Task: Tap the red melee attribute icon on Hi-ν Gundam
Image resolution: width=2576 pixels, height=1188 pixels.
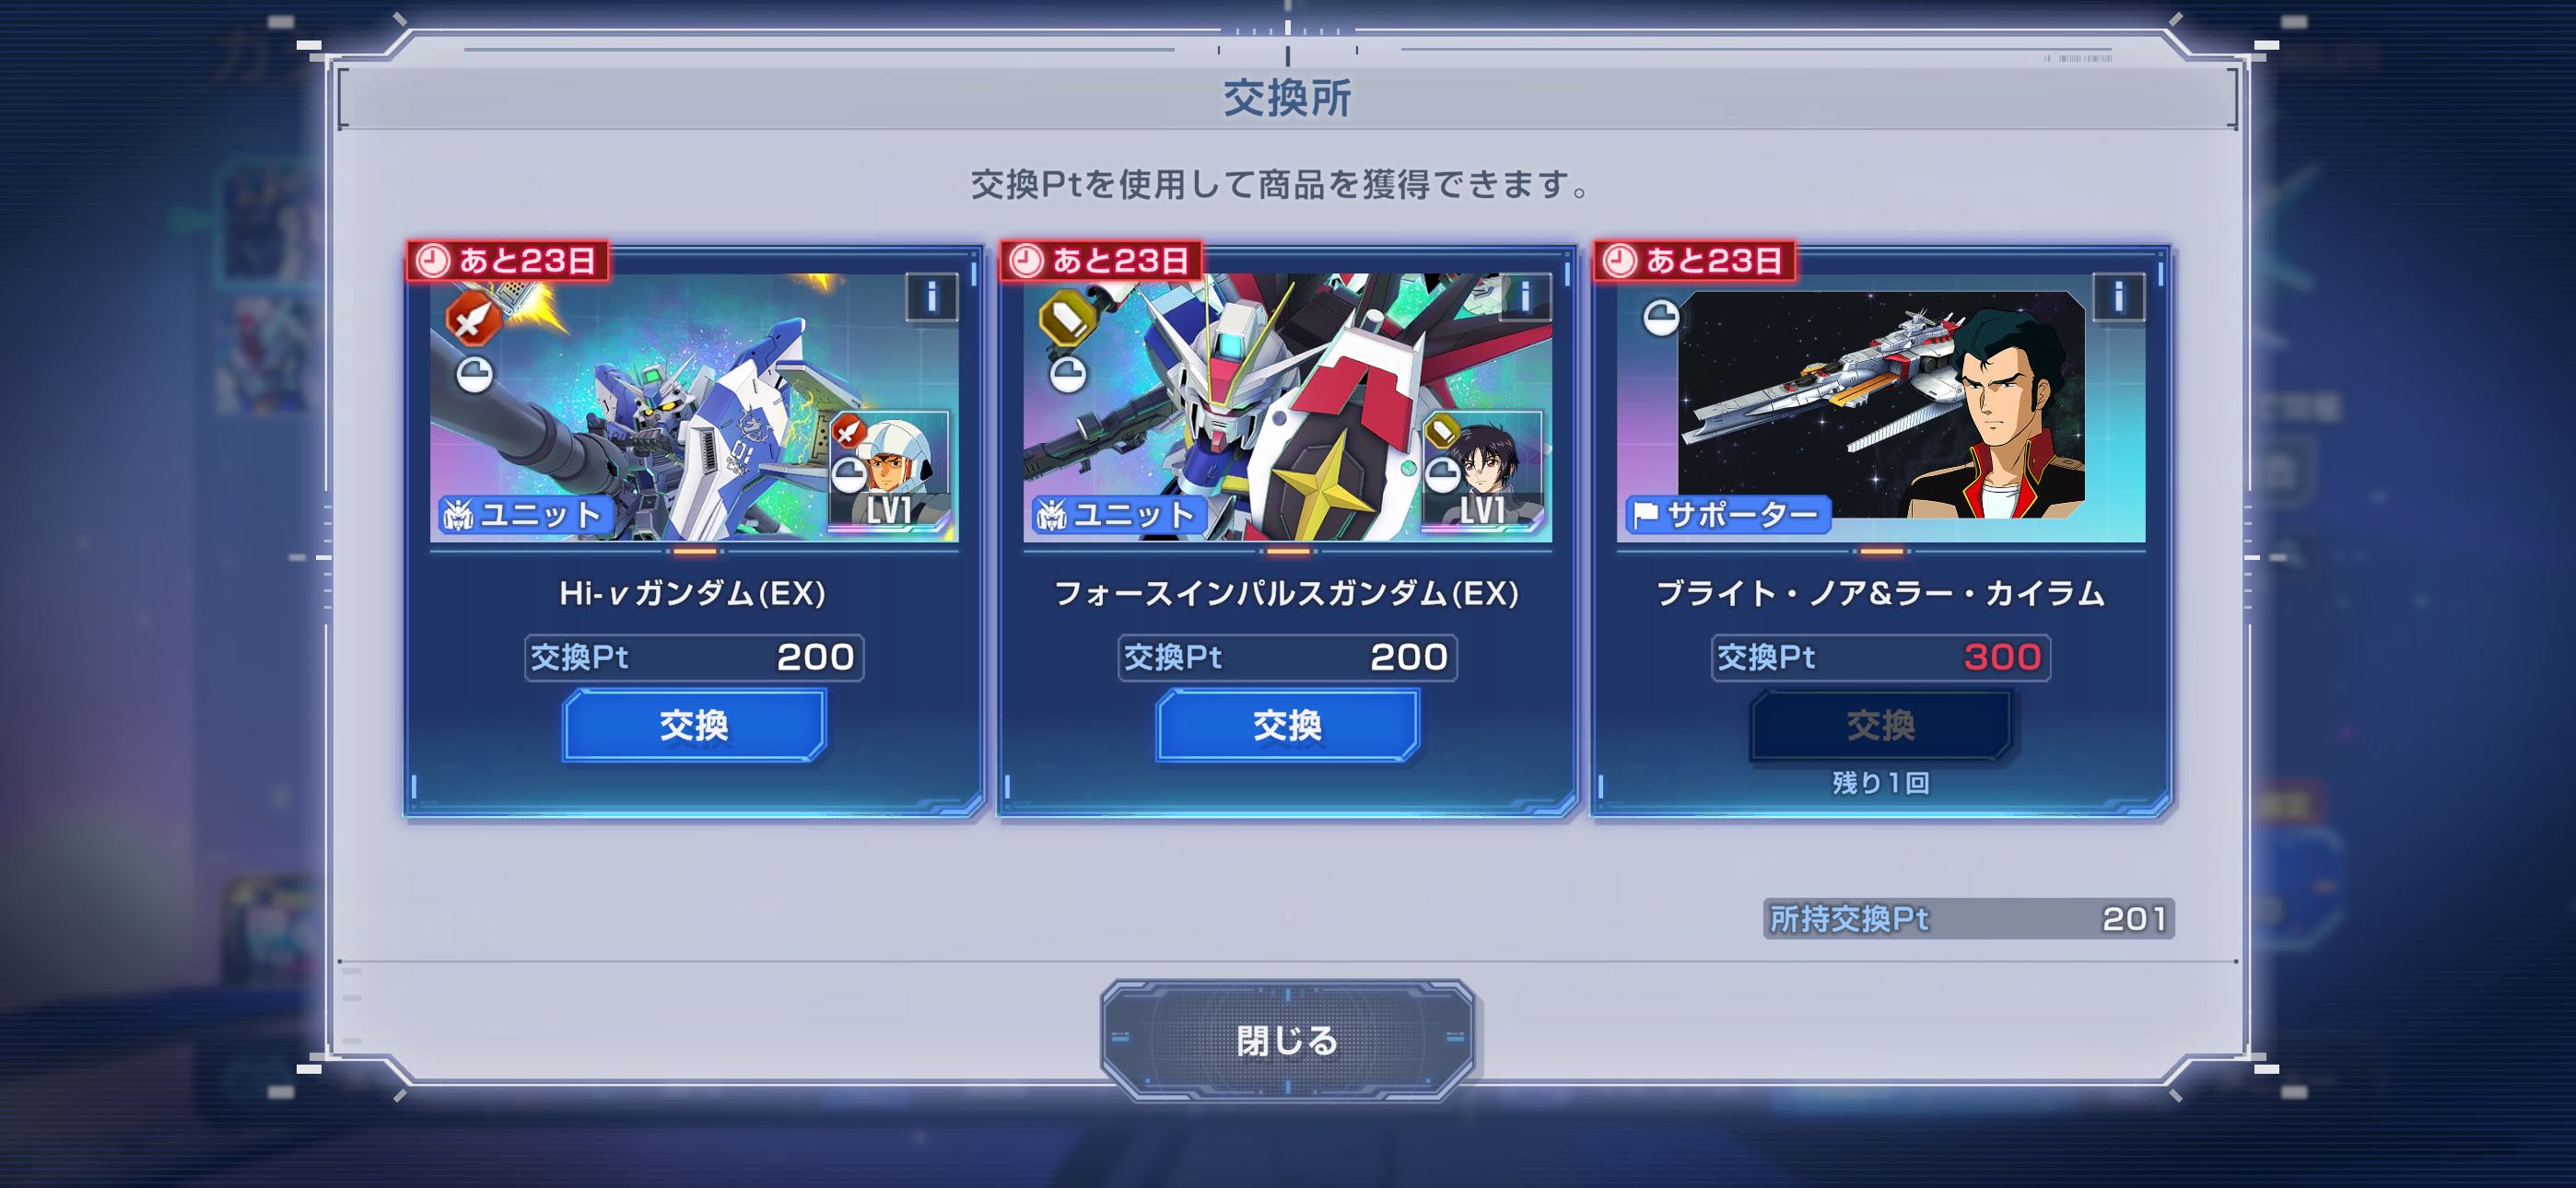Action: [472, 318]
